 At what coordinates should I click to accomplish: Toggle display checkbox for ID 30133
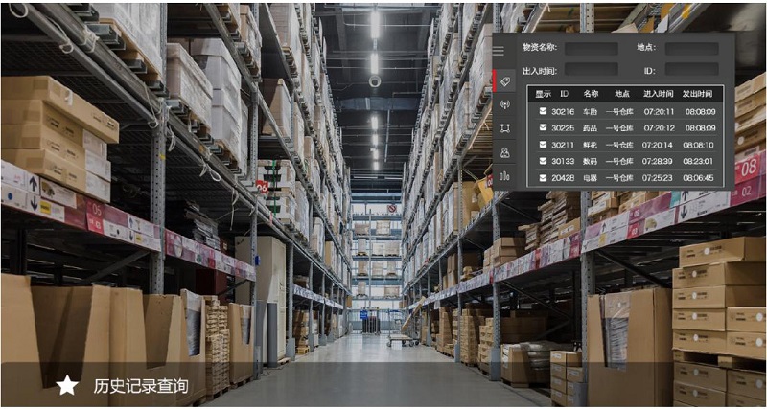(x=543, y=161)
